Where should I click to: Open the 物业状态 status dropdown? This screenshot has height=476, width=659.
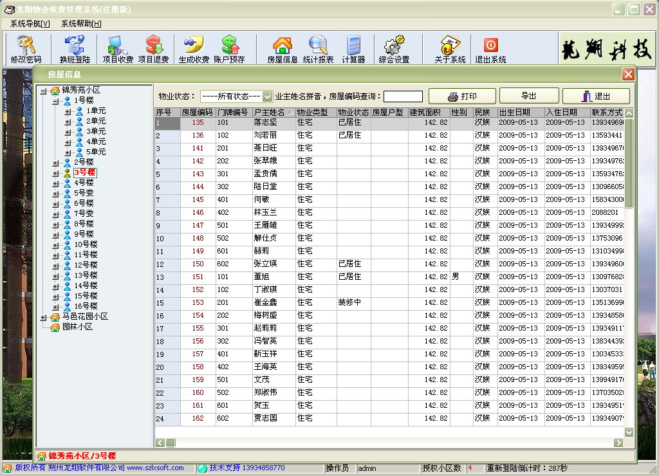click(x=268, y=96)
